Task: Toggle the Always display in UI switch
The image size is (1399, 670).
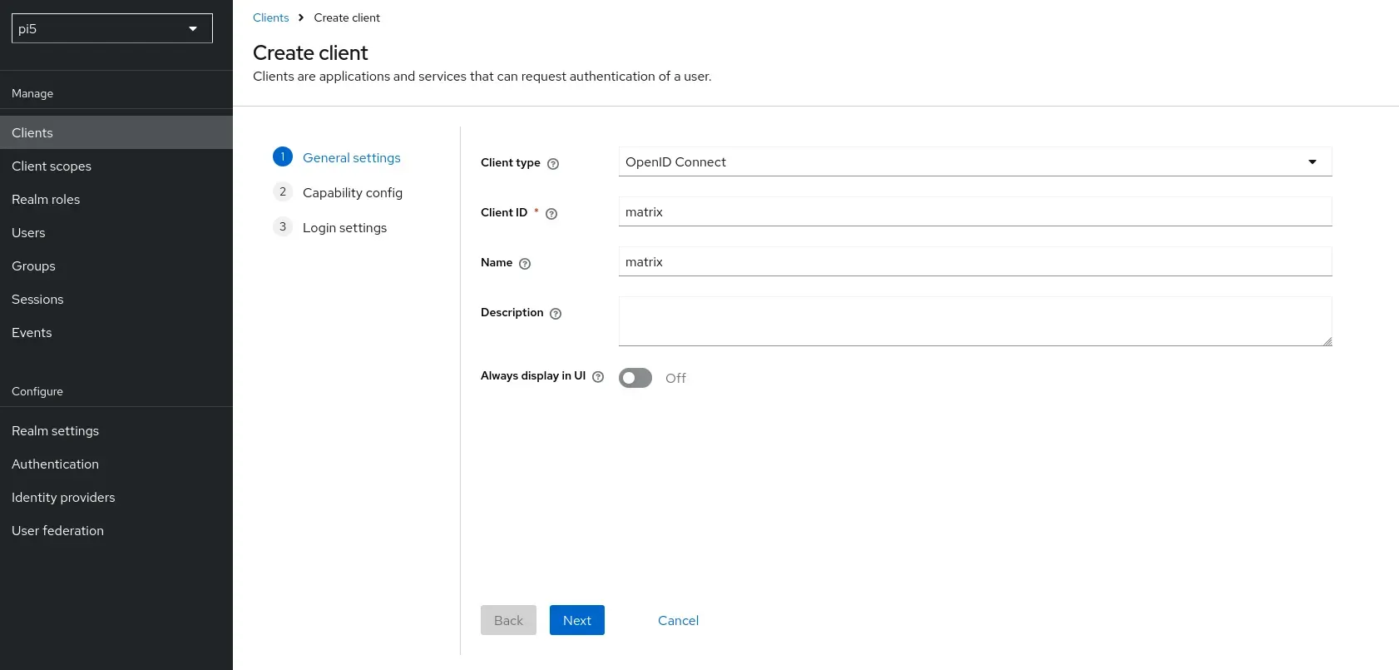Action: click(635, 378)
